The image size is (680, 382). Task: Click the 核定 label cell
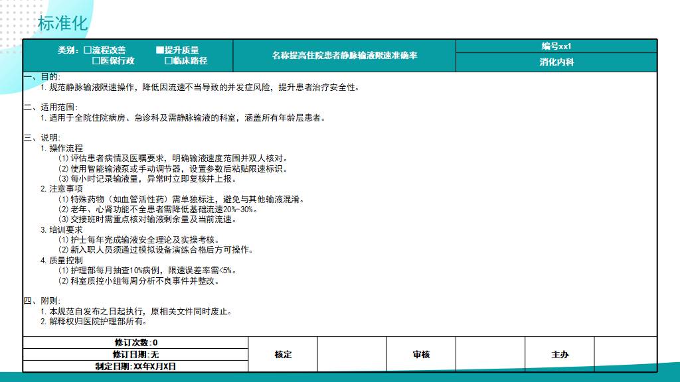[x=283, y=354]
